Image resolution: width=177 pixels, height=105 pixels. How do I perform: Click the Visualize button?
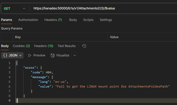click(x=60, y=55)
